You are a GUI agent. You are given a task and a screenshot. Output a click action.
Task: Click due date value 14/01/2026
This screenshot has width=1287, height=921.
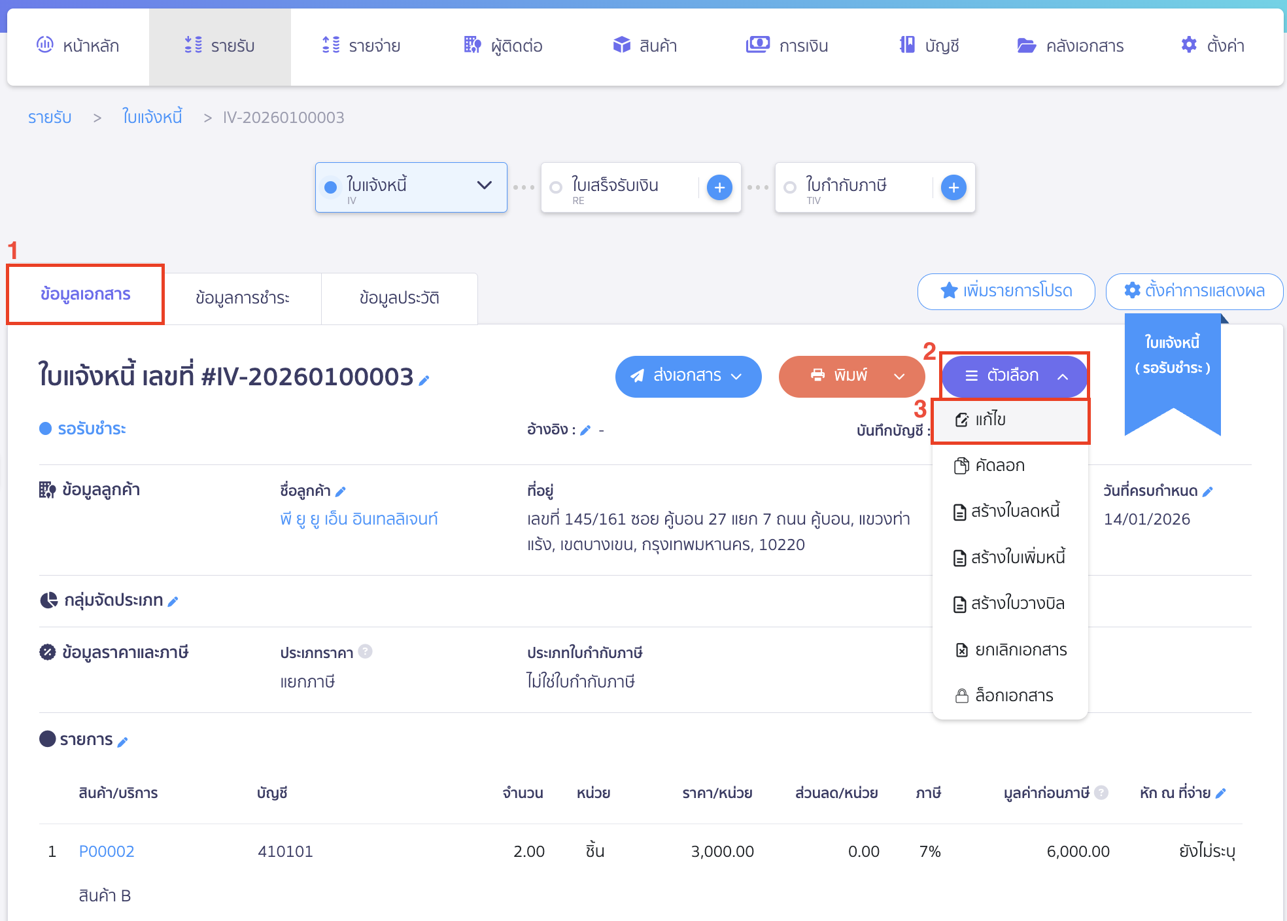tap(1147, 519)
